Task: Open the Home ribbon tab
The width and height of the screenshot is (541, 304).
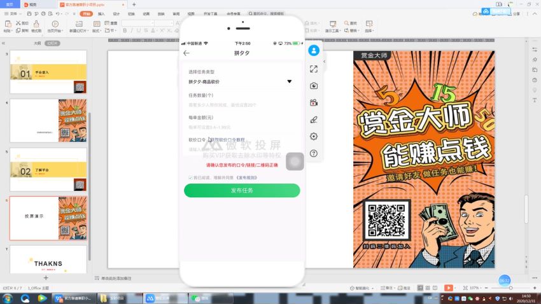Action: point(87,14)
